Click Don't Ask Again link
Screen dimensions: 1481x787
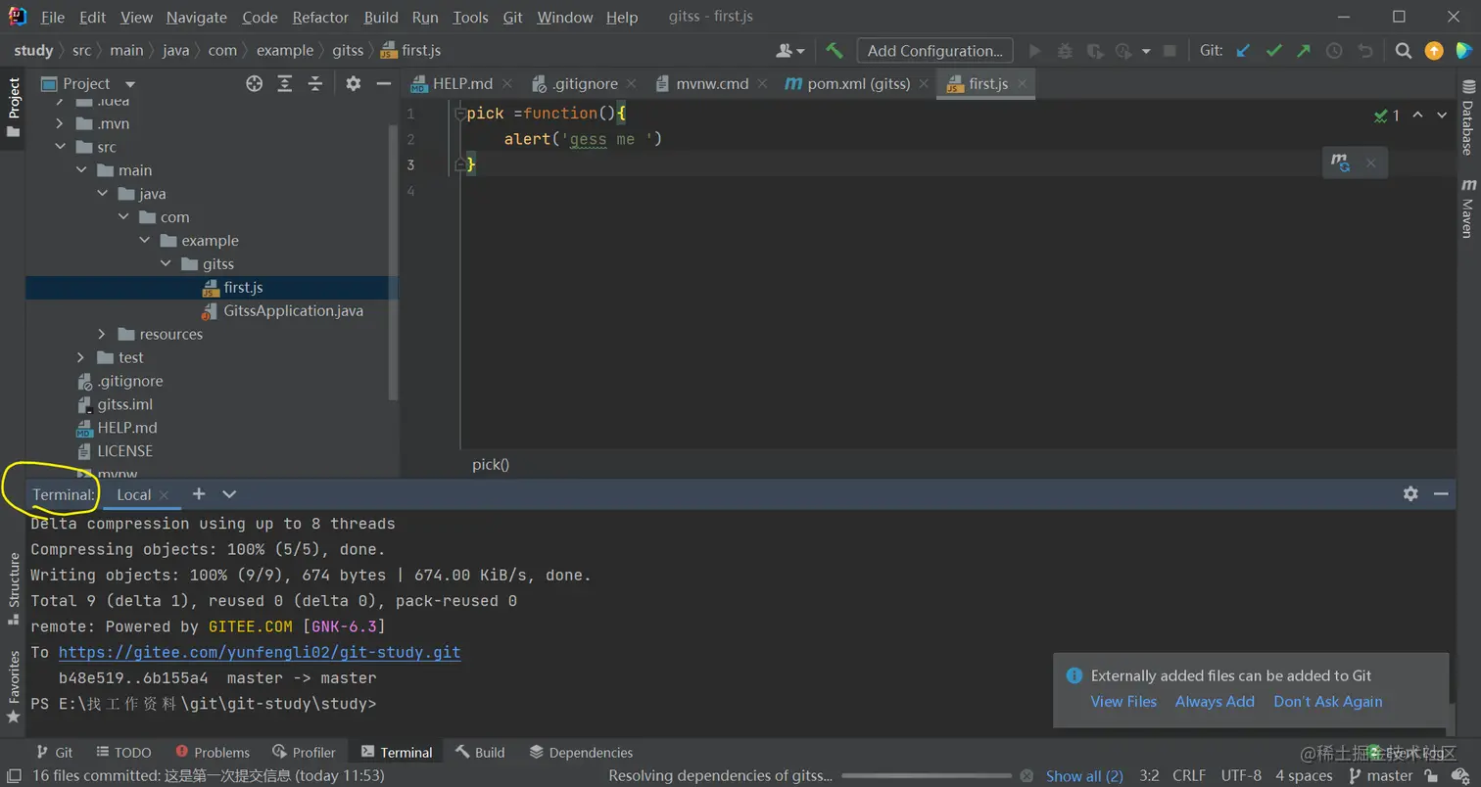1328,701
